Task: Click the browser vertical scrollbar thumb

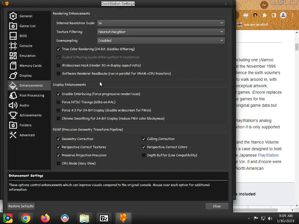Action: pyautogui.click(x=297, y=47)
